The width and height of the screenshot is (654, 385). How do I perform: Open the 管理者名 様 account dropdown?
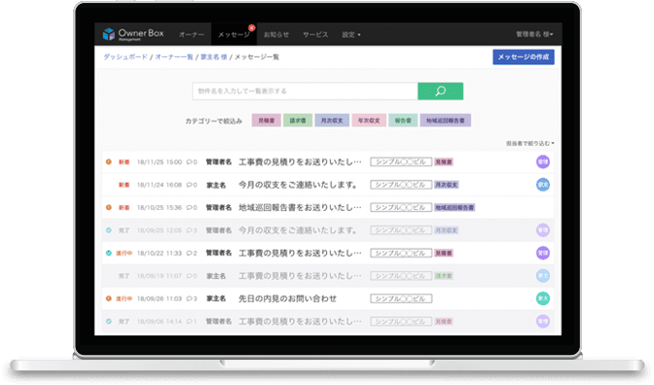pos(534,34)
